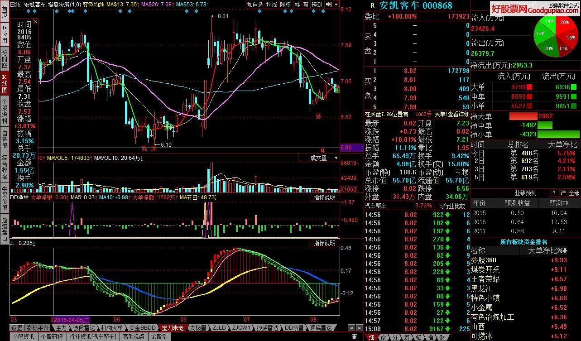The height and width of the screenshot is (341, 581).
Task: Switch to the 顶底雷达 indicator tab
Action: coord(321,328)
